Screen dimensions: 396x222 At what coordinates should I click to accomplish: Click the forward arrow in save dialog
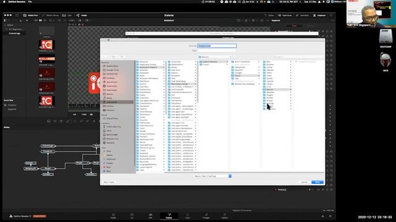click(x=108, y=57)
